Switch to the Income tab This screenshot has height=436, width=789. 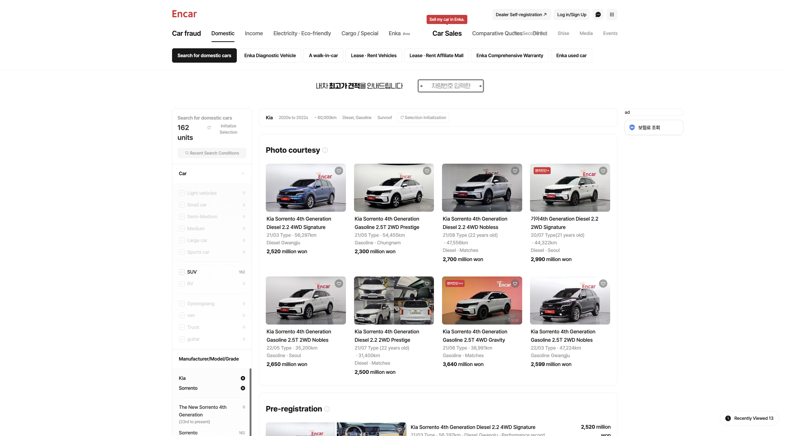(x=254, y=33)
